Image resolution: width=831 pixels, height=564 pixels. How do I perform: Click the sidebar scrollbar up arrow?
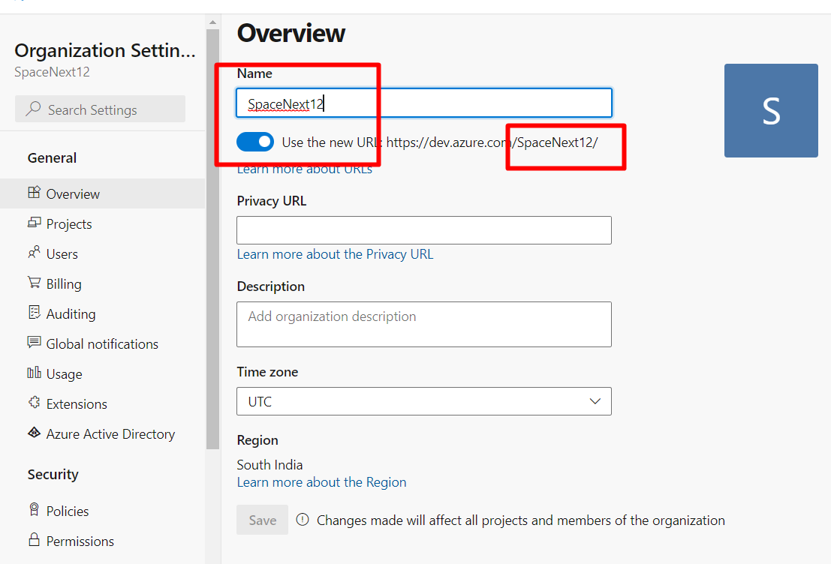click(x=212, y=22)
